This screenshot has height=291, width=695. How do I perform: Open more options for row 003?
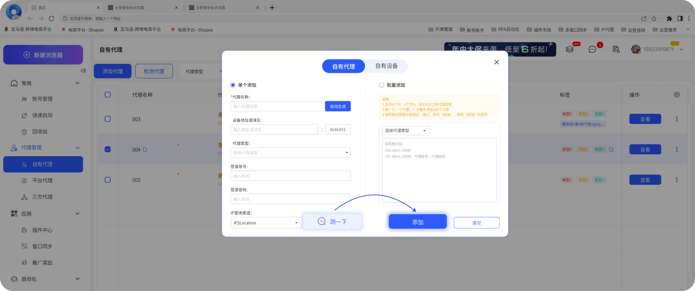(677, 119)
